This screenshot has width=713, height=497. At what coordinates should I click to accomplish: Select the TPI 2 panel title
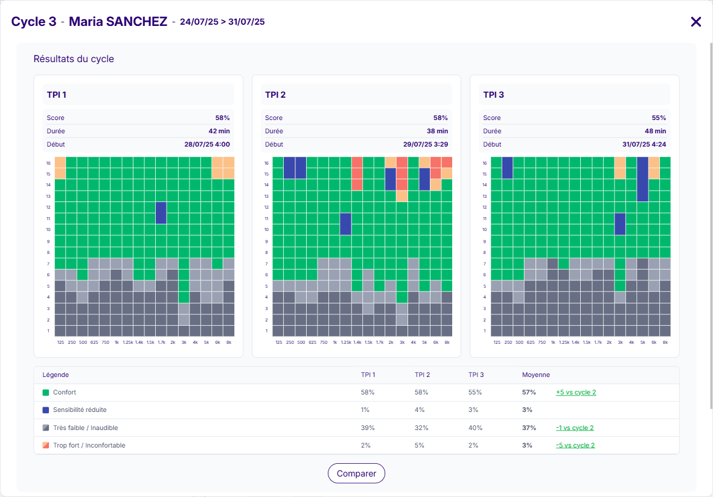coord(275,95)
